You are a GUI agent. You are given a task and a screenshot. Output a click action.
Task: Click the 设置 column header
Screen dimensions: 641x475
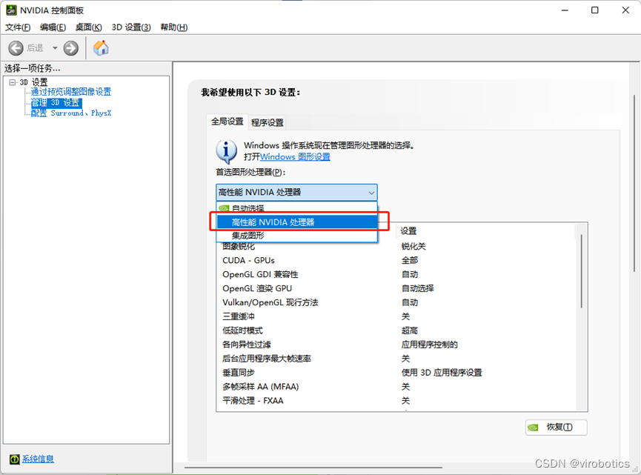click(485, 231)
